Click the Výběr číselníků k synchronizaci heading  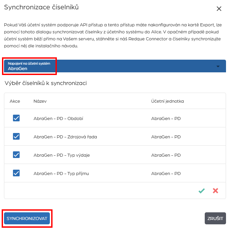click(46, 83)
